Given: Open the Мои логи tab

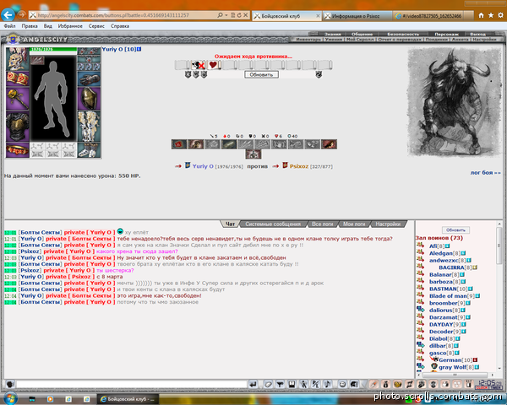Looking at the screenshot, I should pos(354,224).
